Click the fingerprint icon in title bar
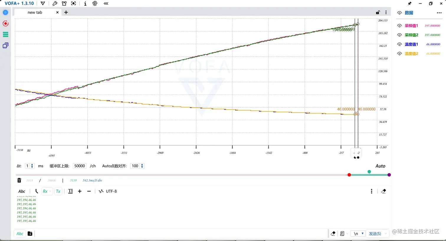Screen dimensions: 446x241 [95, 4]
